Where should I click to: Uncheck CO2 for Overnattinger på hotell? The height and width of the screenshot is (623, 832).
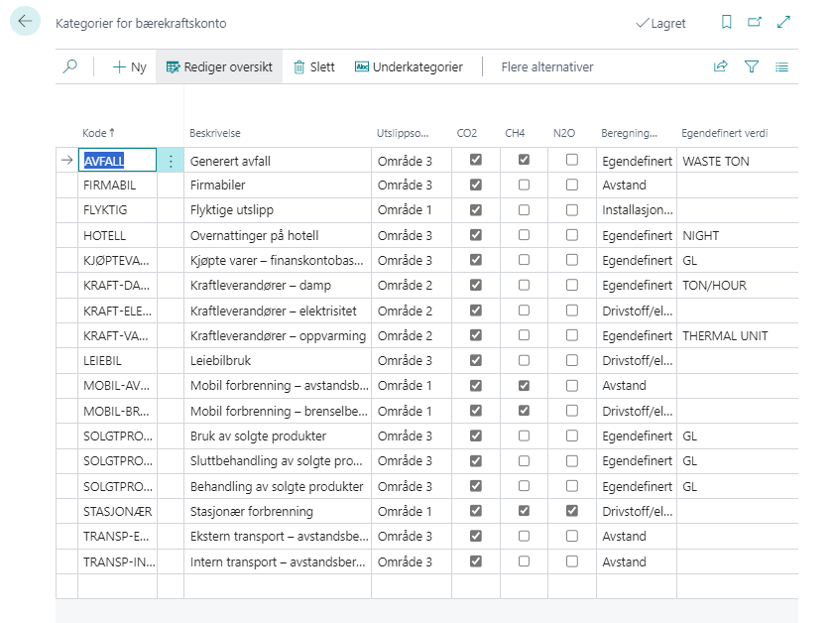pyautogui.click(x=476, y=235)
